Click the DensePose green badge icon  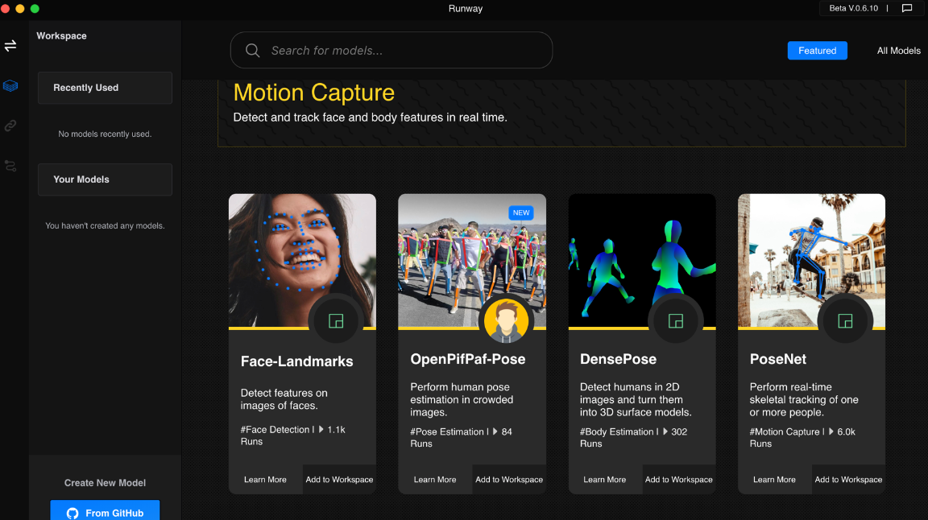point(676,321)
